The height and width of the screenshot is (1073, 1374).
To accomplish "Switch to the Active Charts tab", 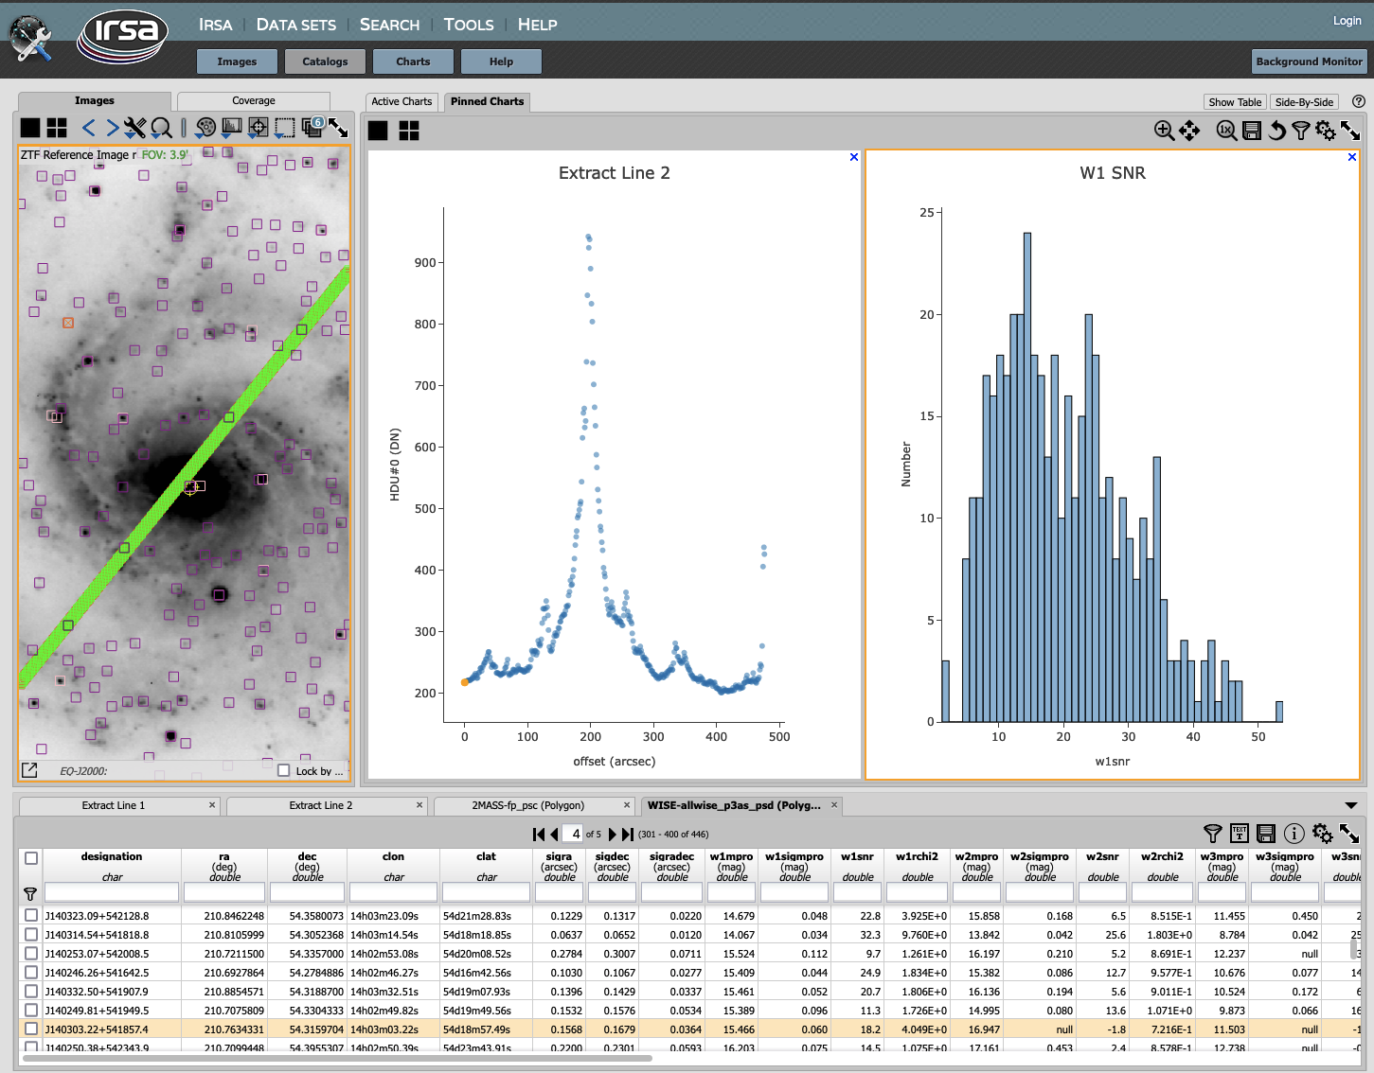I will coord(401,101).
